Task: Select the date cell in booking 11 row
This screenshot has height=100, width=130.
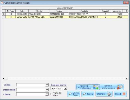Action: 22,17
